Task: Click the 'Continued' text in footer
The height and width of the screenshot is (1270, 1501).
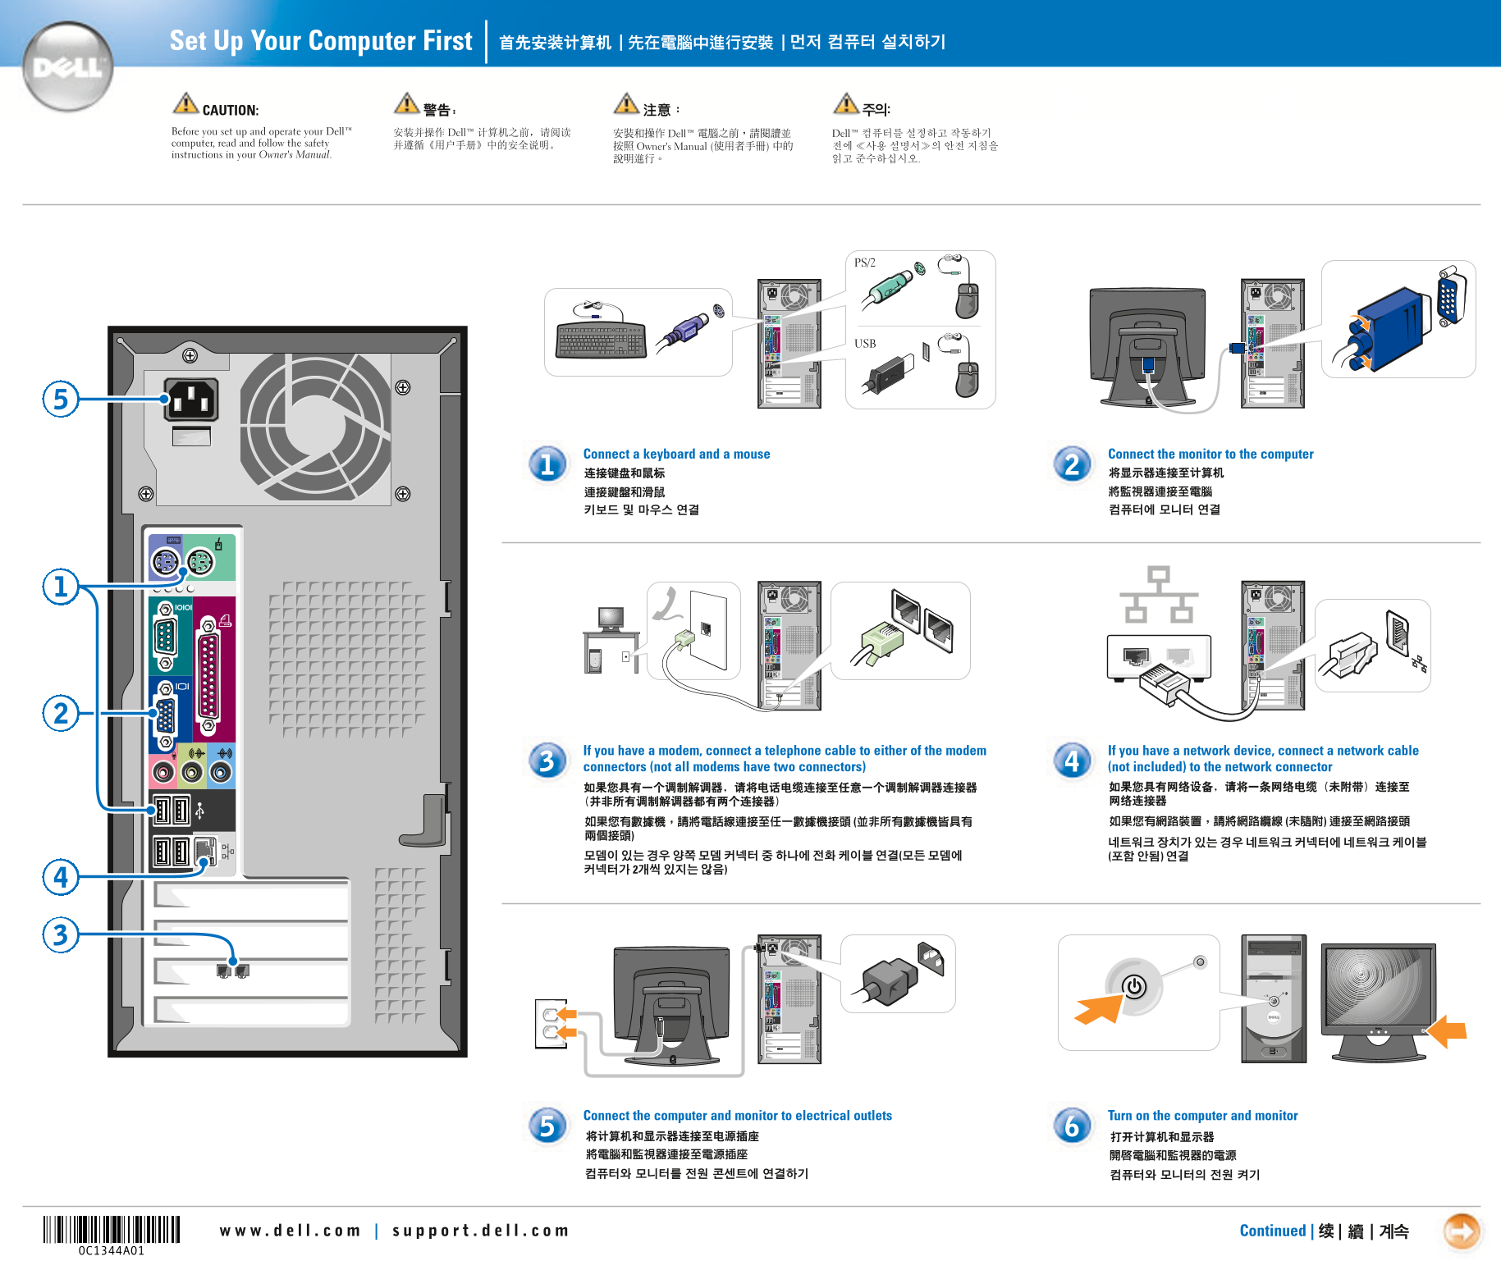Action: 1272,1231
